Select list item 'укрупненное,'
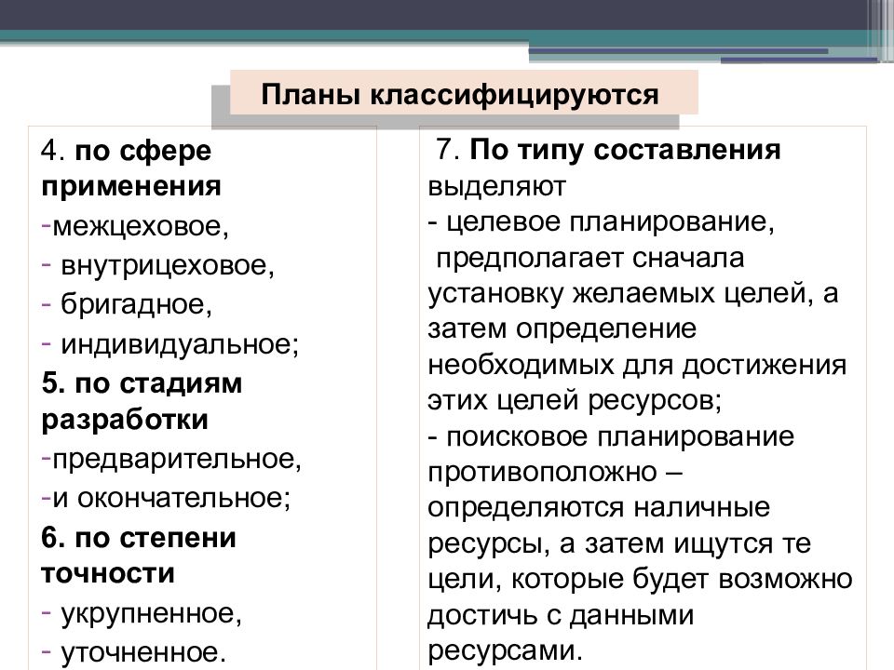 (151, 614)
